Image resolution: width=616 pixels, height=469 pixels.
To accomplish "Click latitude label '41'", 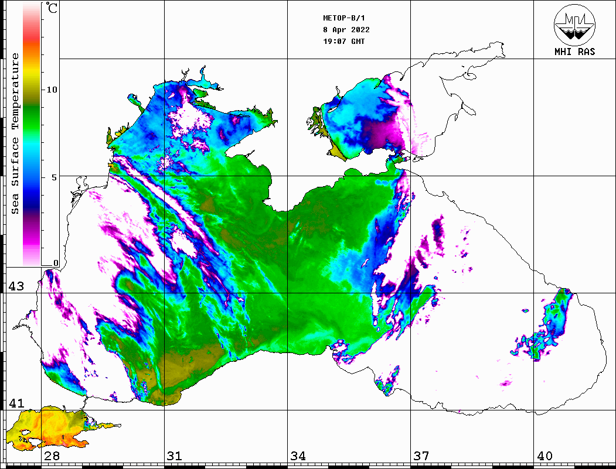I will 16,403.
